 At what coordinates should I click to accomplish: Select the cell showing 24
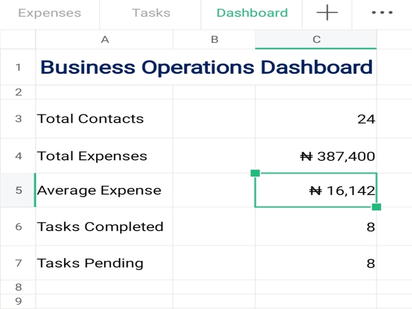tap(316, 119)
